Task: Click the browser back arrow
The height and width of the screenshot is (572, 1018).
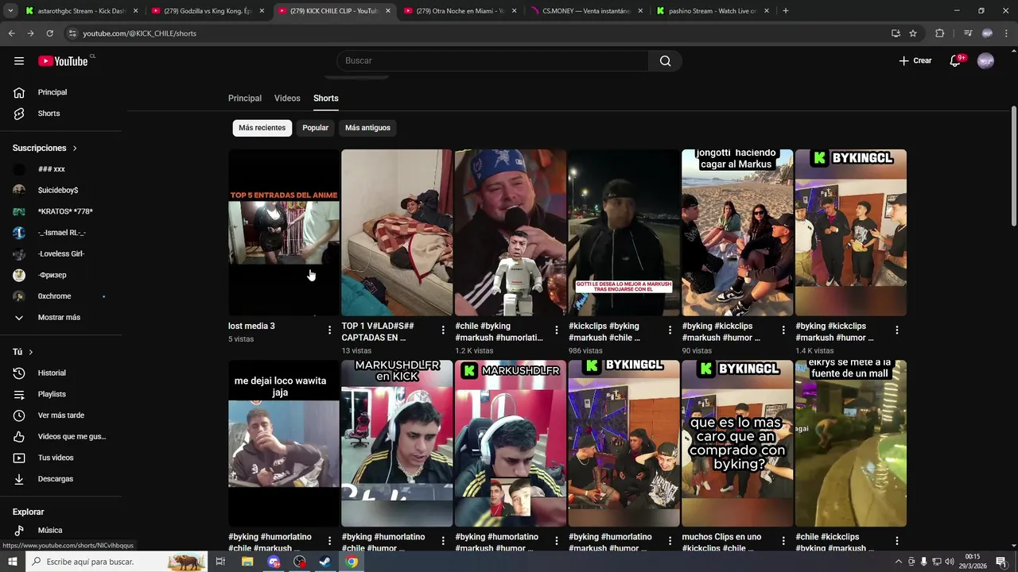Action: (x=12, y=33)
